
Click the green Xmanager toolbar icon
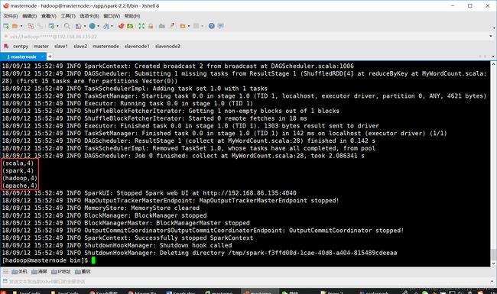coord(130,26)
